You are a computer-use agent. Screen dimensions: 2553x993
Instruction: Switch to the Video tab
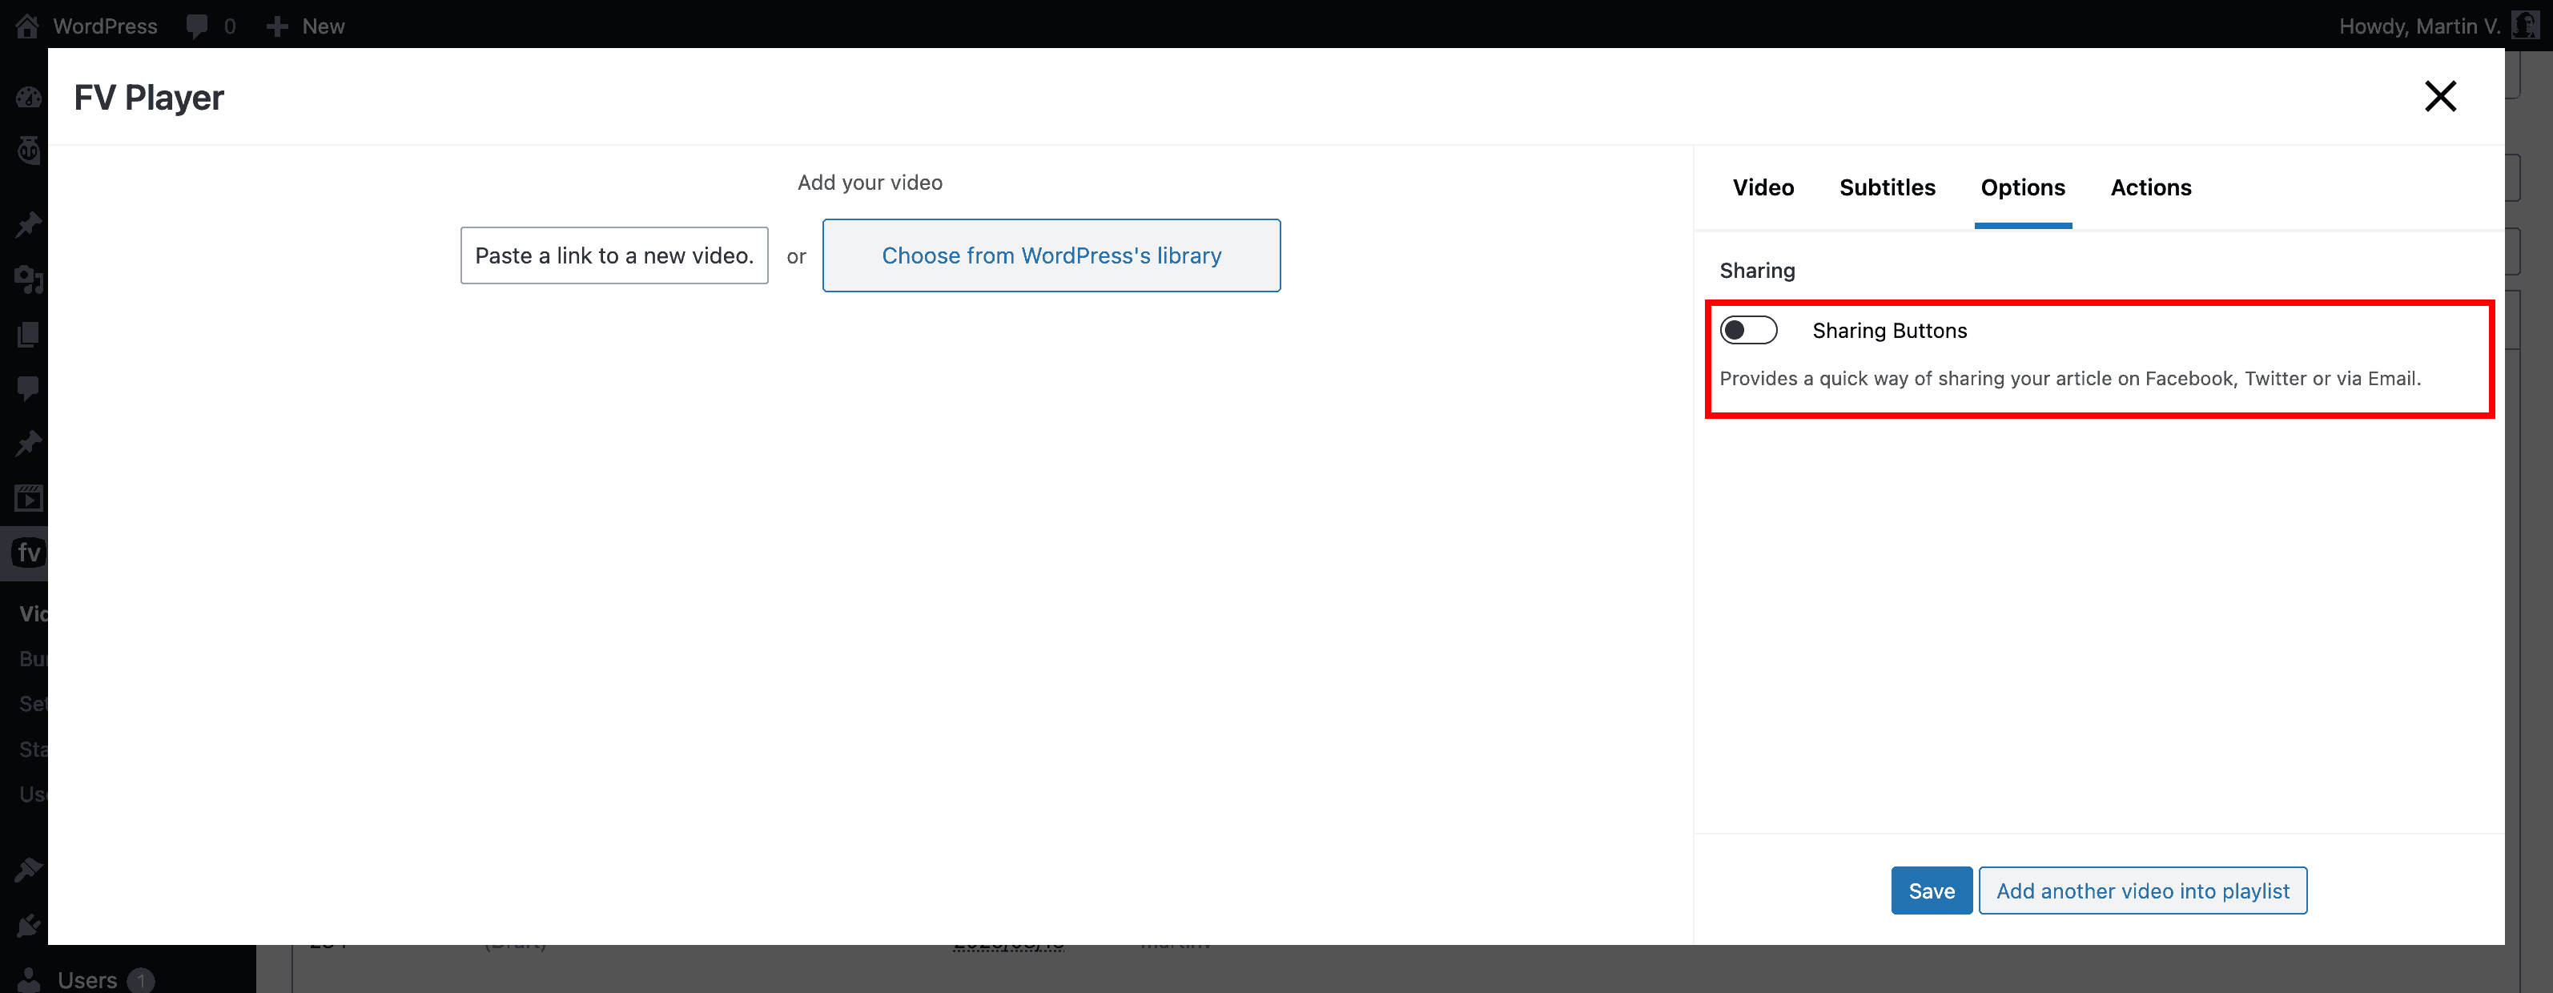point(1763,187)
